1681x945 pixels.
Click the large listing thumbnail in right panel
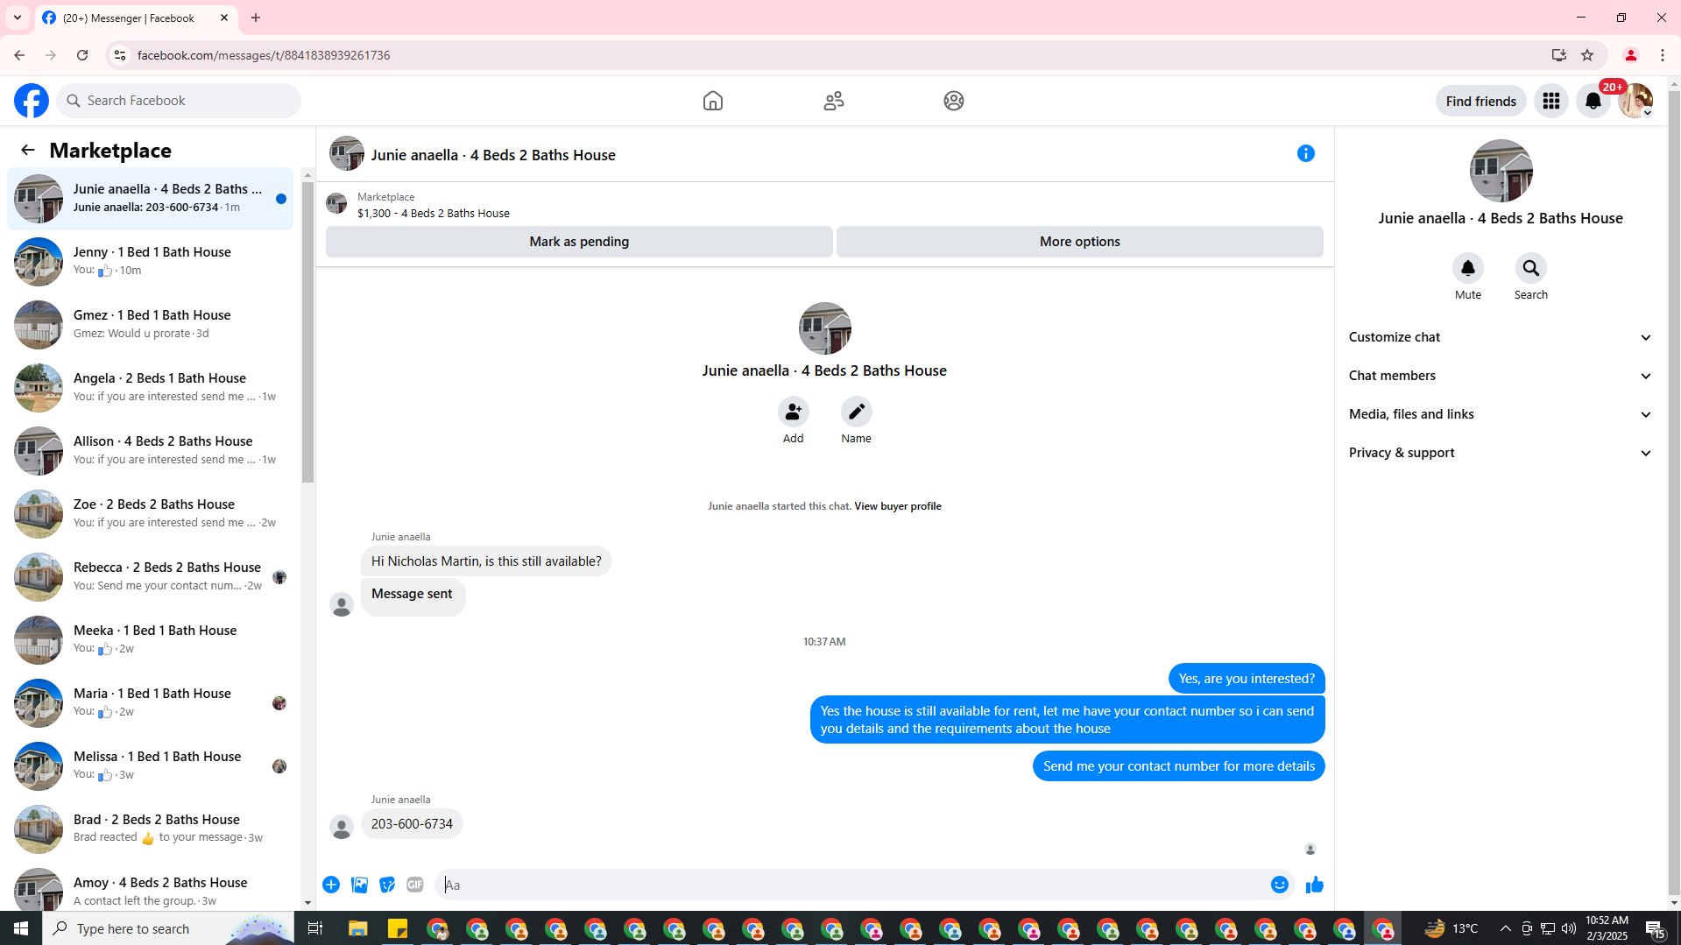point(1501,171)
